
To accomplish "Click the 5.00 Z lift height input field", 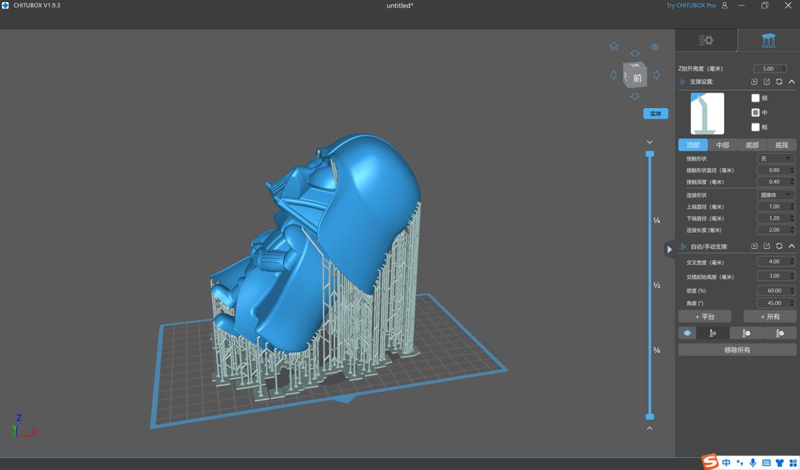I will tap(768, 68).
